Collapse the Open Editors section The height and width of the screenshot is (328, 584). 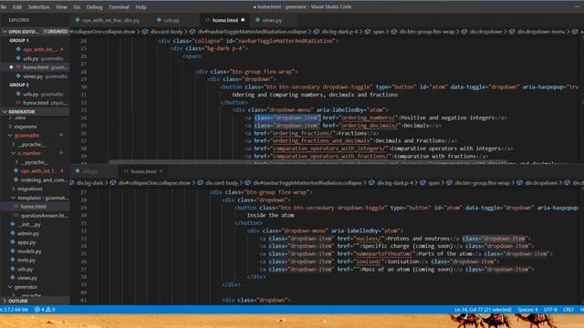5,32
